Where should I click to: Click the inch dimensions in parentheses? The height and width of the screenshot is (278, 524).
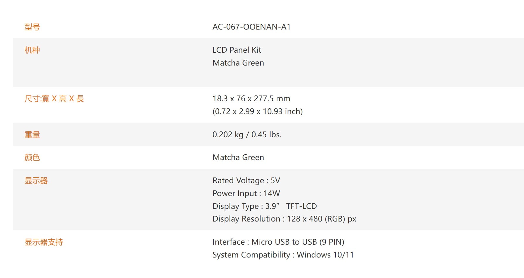point(258,111)
